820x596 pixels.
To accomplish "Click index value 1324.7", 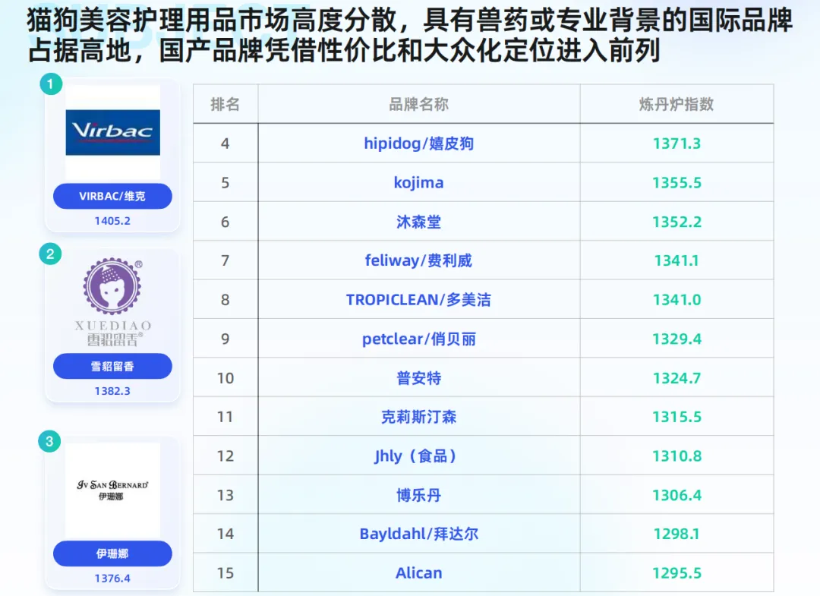I will 676,378.
